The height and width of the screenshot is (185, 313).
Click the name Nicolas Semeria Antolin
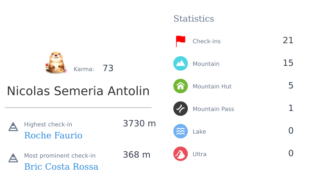(x=78, y=91)
